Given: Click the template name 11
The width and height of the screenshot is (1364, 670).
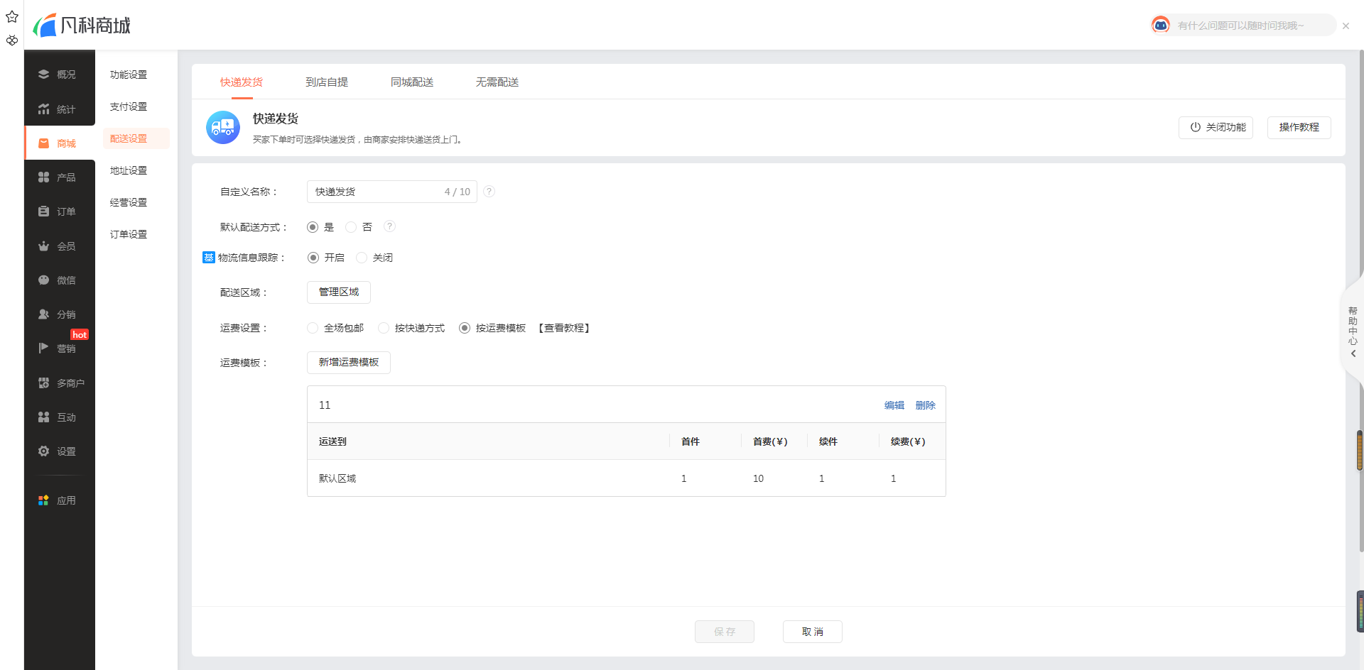Looking at the screenshot, I should [325, 405].
